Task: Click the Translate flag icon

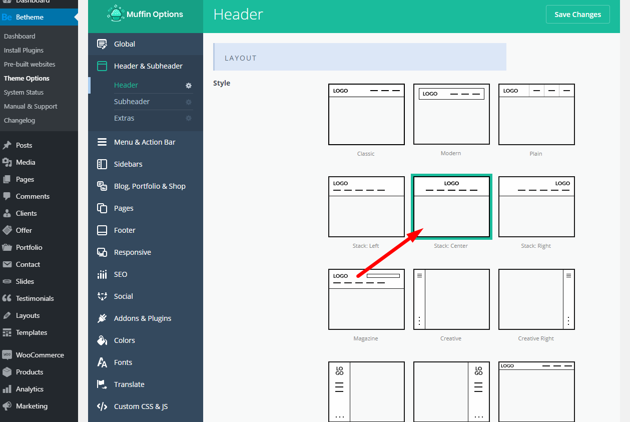Action: click(x=102, y=384)
